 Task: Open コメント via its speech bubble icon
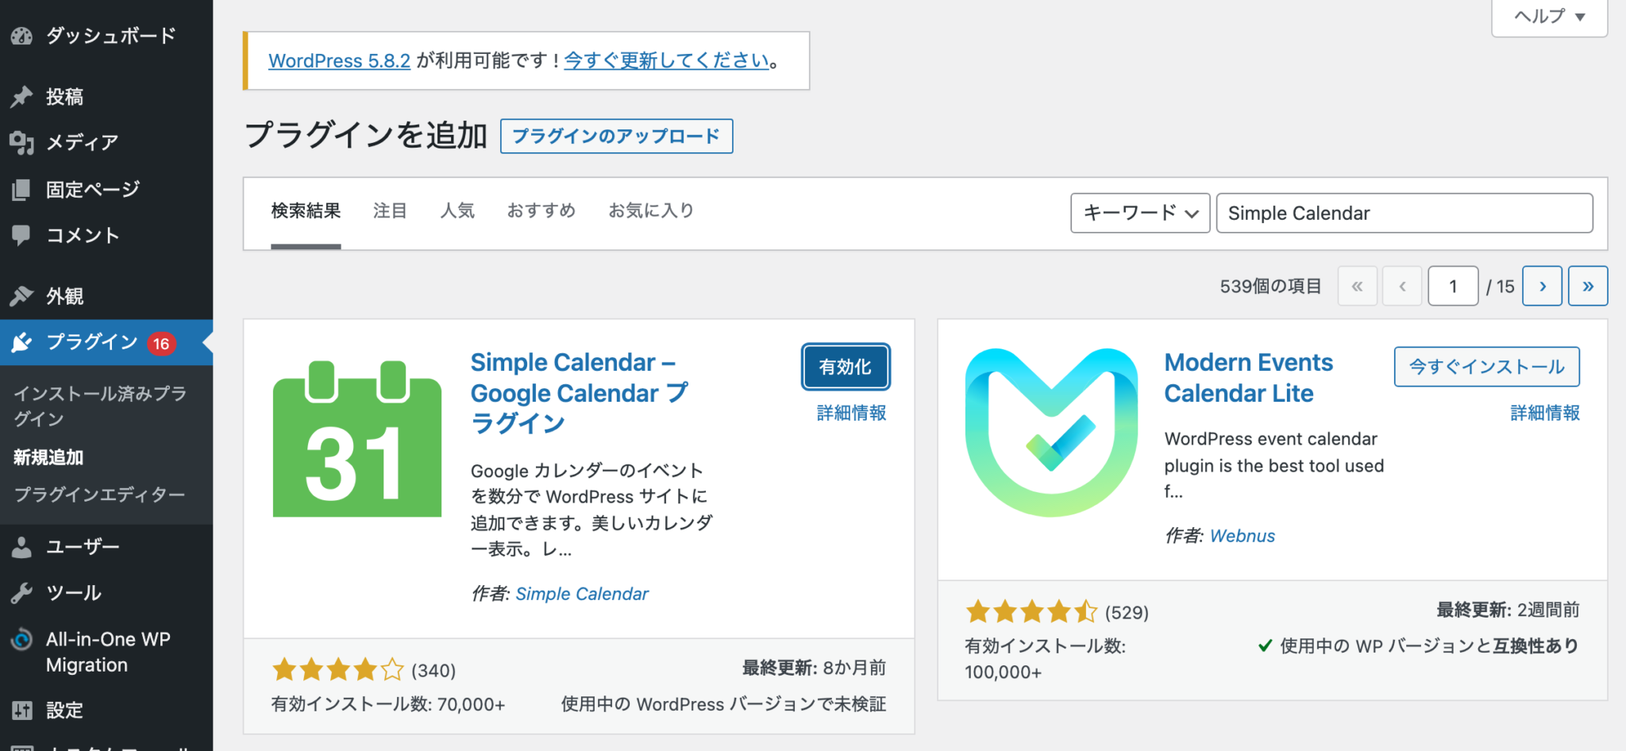[x=21, y=235]
